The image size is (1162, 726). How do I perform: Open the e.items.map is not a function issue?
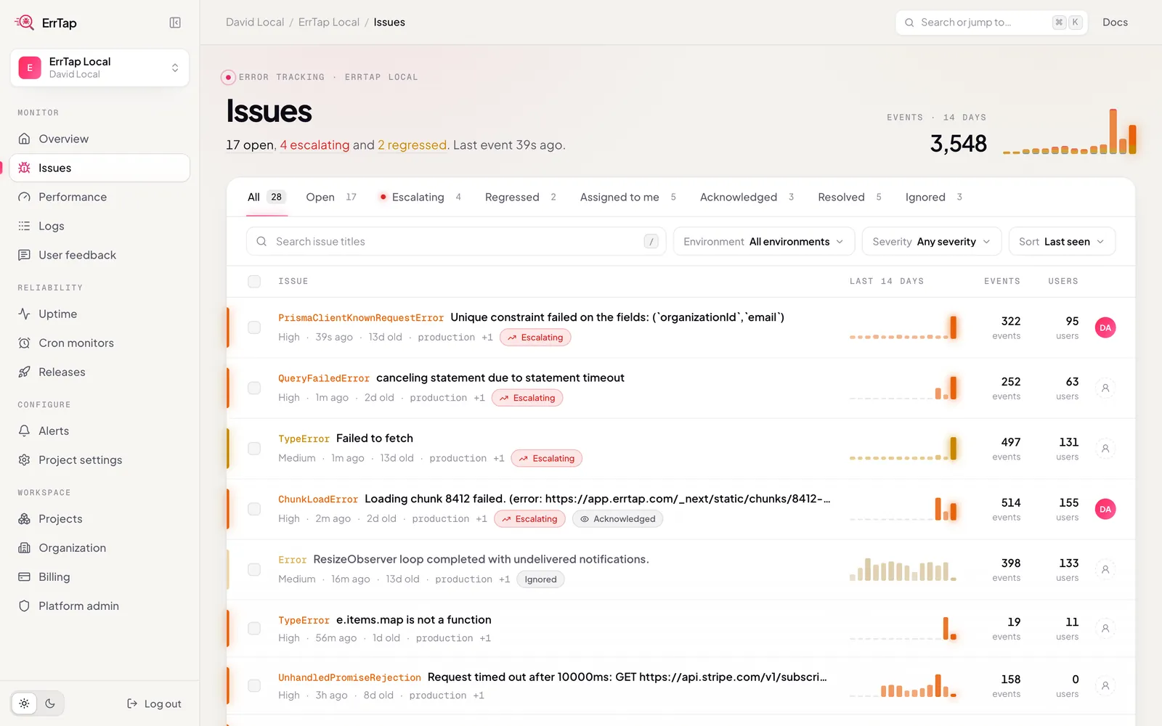click(413, 620)
